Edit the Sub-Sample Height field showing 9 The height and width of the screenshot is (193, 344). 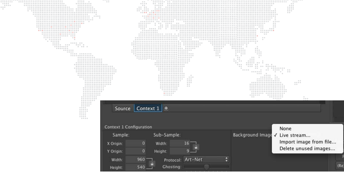(180, 151)
